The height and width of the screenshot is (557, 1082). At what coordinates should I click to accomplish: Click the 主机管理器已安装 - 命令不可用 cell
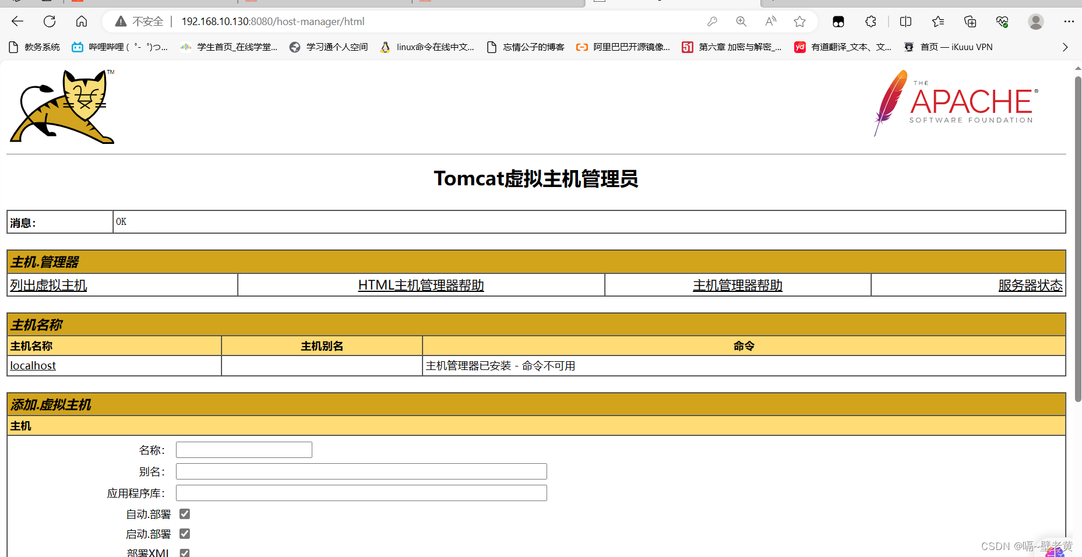click(x=744, y=365)
